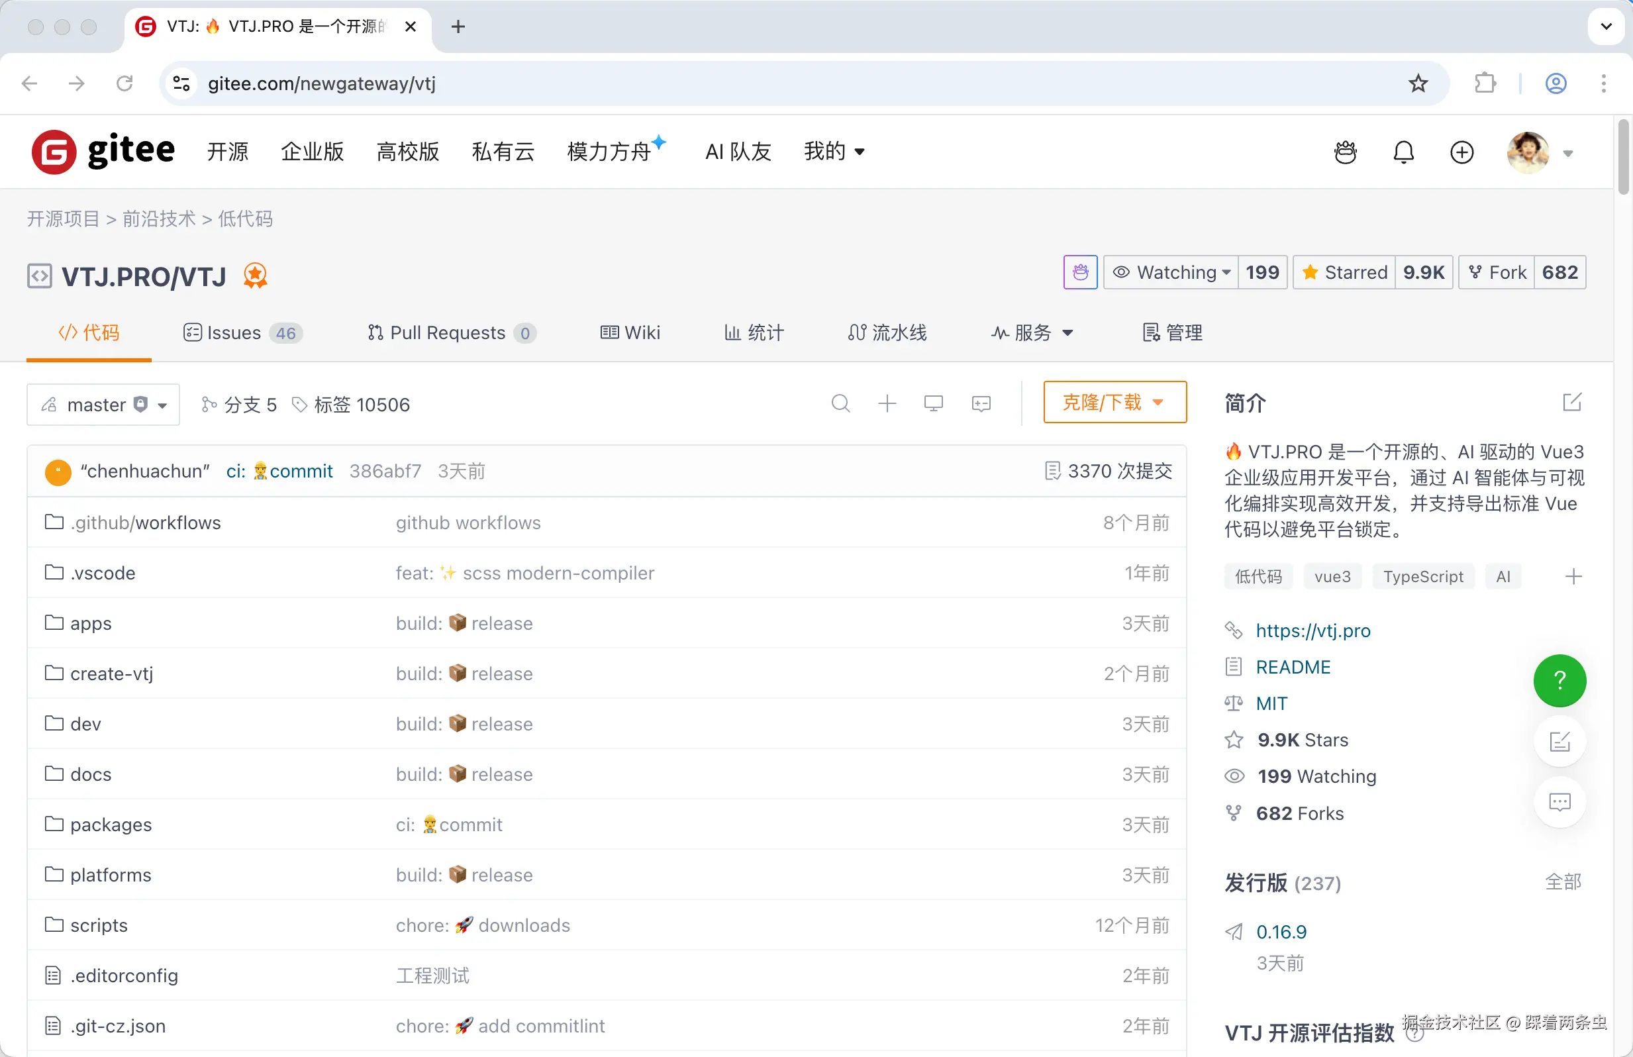1633x1057 pixels.
Task: Click the code suggestion comment icon
Action: [x=981, y=403]
